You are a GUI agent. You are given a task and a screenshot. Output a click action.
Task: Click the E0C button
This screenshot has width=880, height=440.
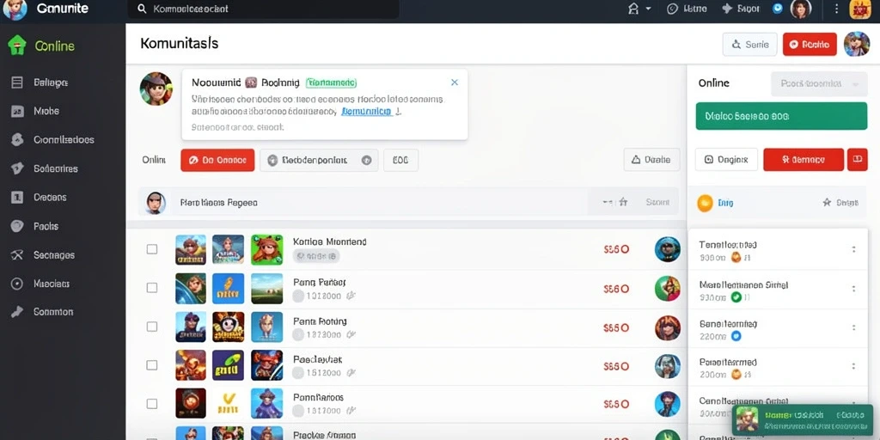pyautogui.click(x=400, y=160)
